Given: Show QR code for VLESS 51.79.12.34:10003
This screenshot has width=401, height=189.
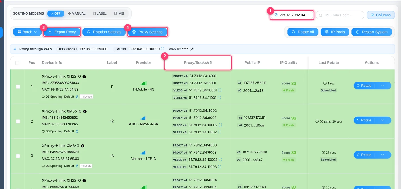Looking at the screenshot, I should (220, 160).
